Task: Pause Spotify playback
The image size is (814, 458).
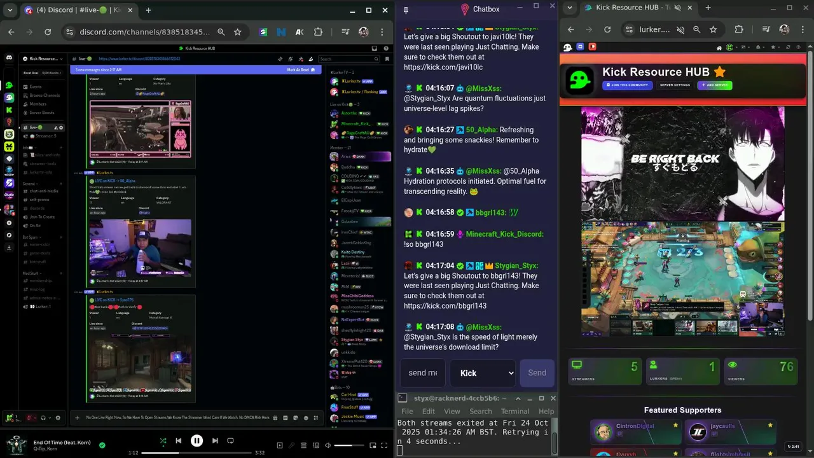Action: (x=197, y=441)
